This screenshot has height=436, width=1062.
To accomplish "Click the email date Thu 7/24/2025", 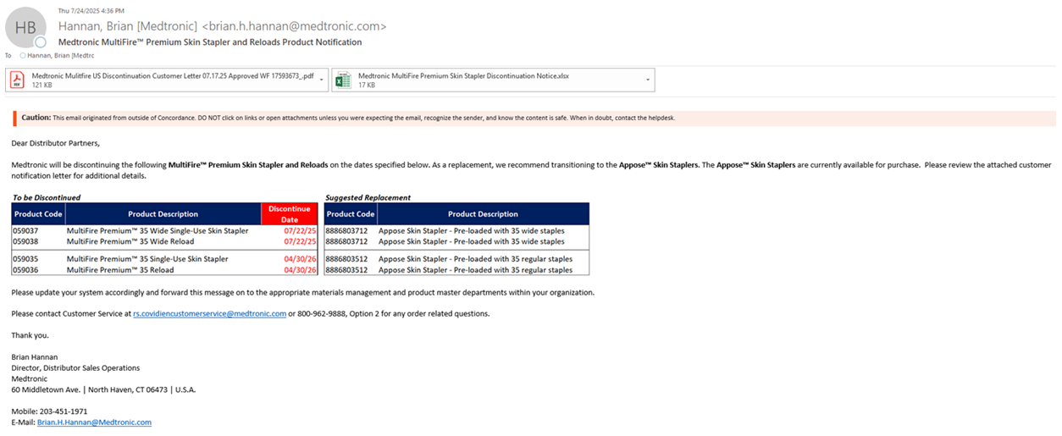I will [91, 10].
